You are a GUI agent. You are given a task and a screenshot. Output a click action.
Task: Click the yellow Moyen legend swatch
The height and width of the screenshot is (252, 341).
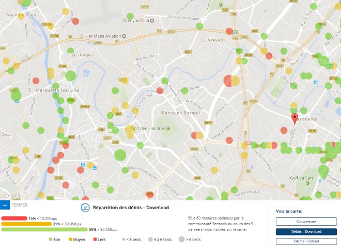71,240
